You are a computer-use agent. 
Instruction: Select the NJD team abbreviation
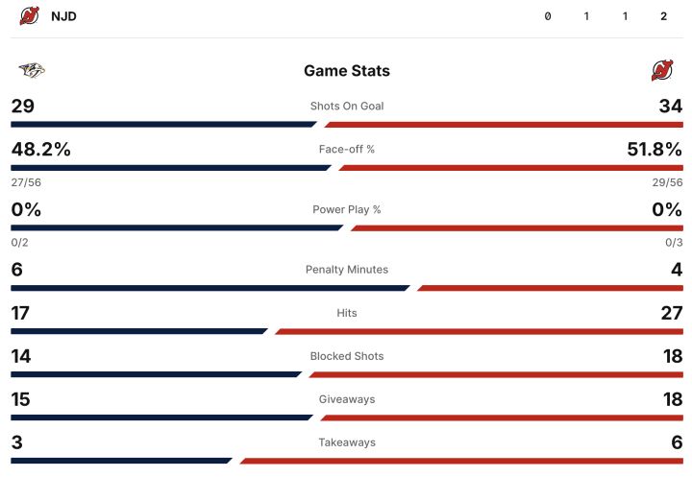pyautogui.click(x=63, y=16)
